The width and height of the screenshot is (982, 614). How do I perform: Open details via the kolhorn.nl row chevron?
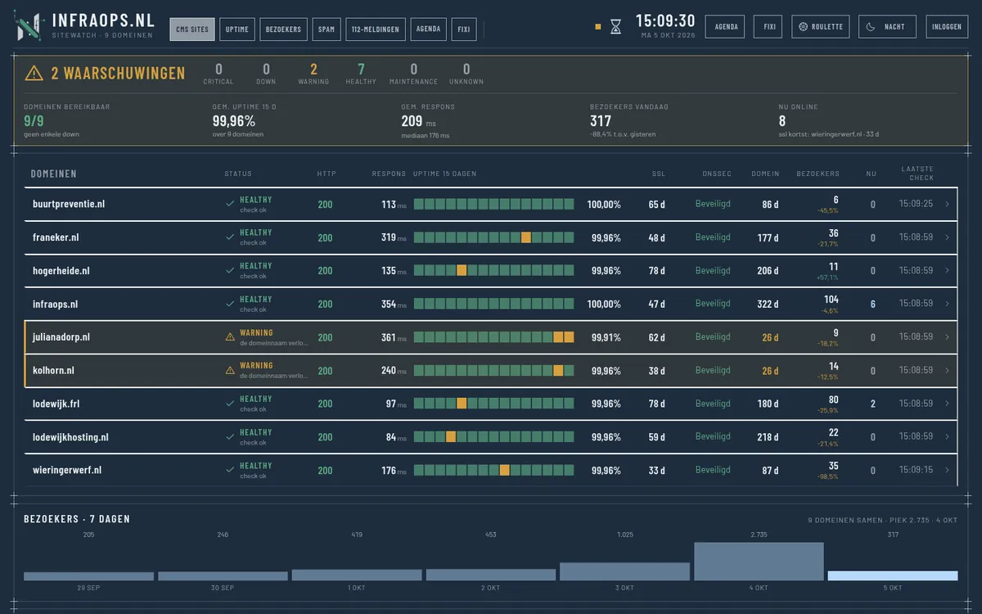point(947,370)
